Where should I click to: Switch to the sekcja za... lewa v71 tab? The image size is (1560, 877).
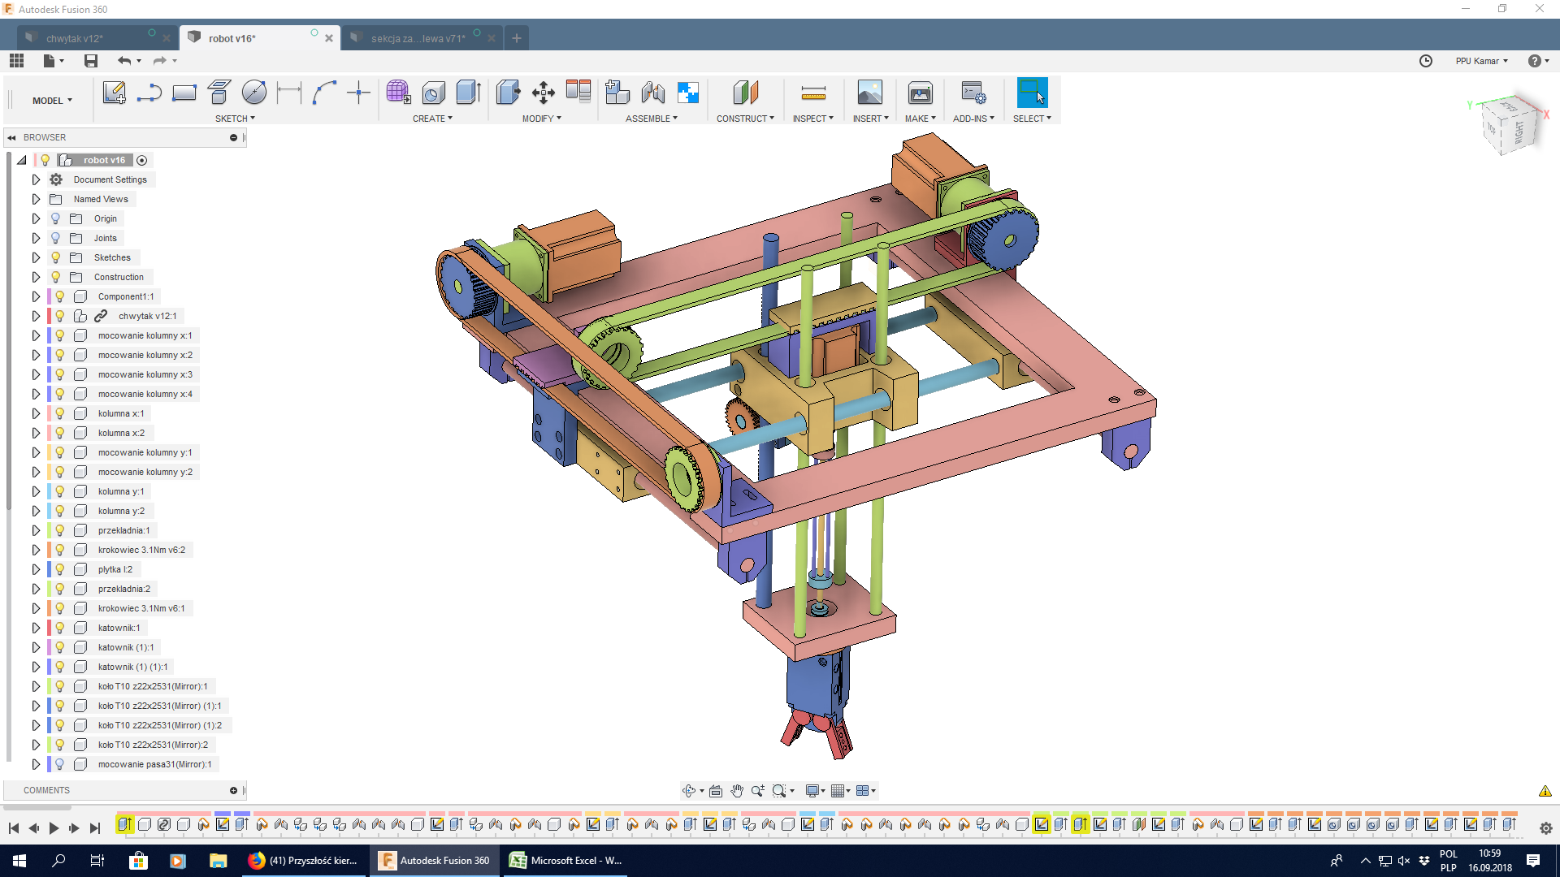[418, 38]
